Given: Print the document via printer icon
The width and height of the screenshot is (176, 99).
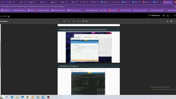Looking at the screenshot, I should tap(171, 21).
